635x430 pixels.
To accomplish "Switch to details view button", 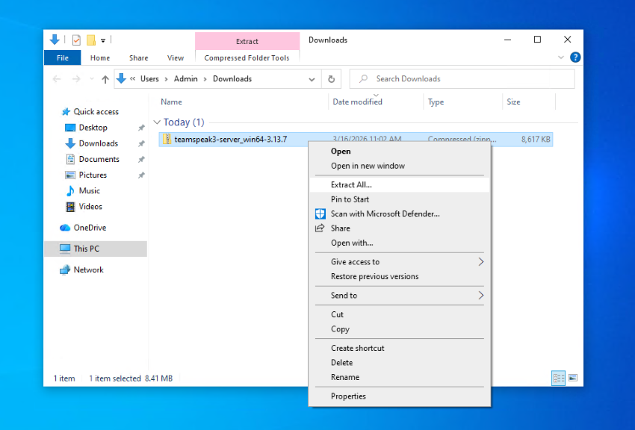I will pyautogui.click(x=558, y=378).
